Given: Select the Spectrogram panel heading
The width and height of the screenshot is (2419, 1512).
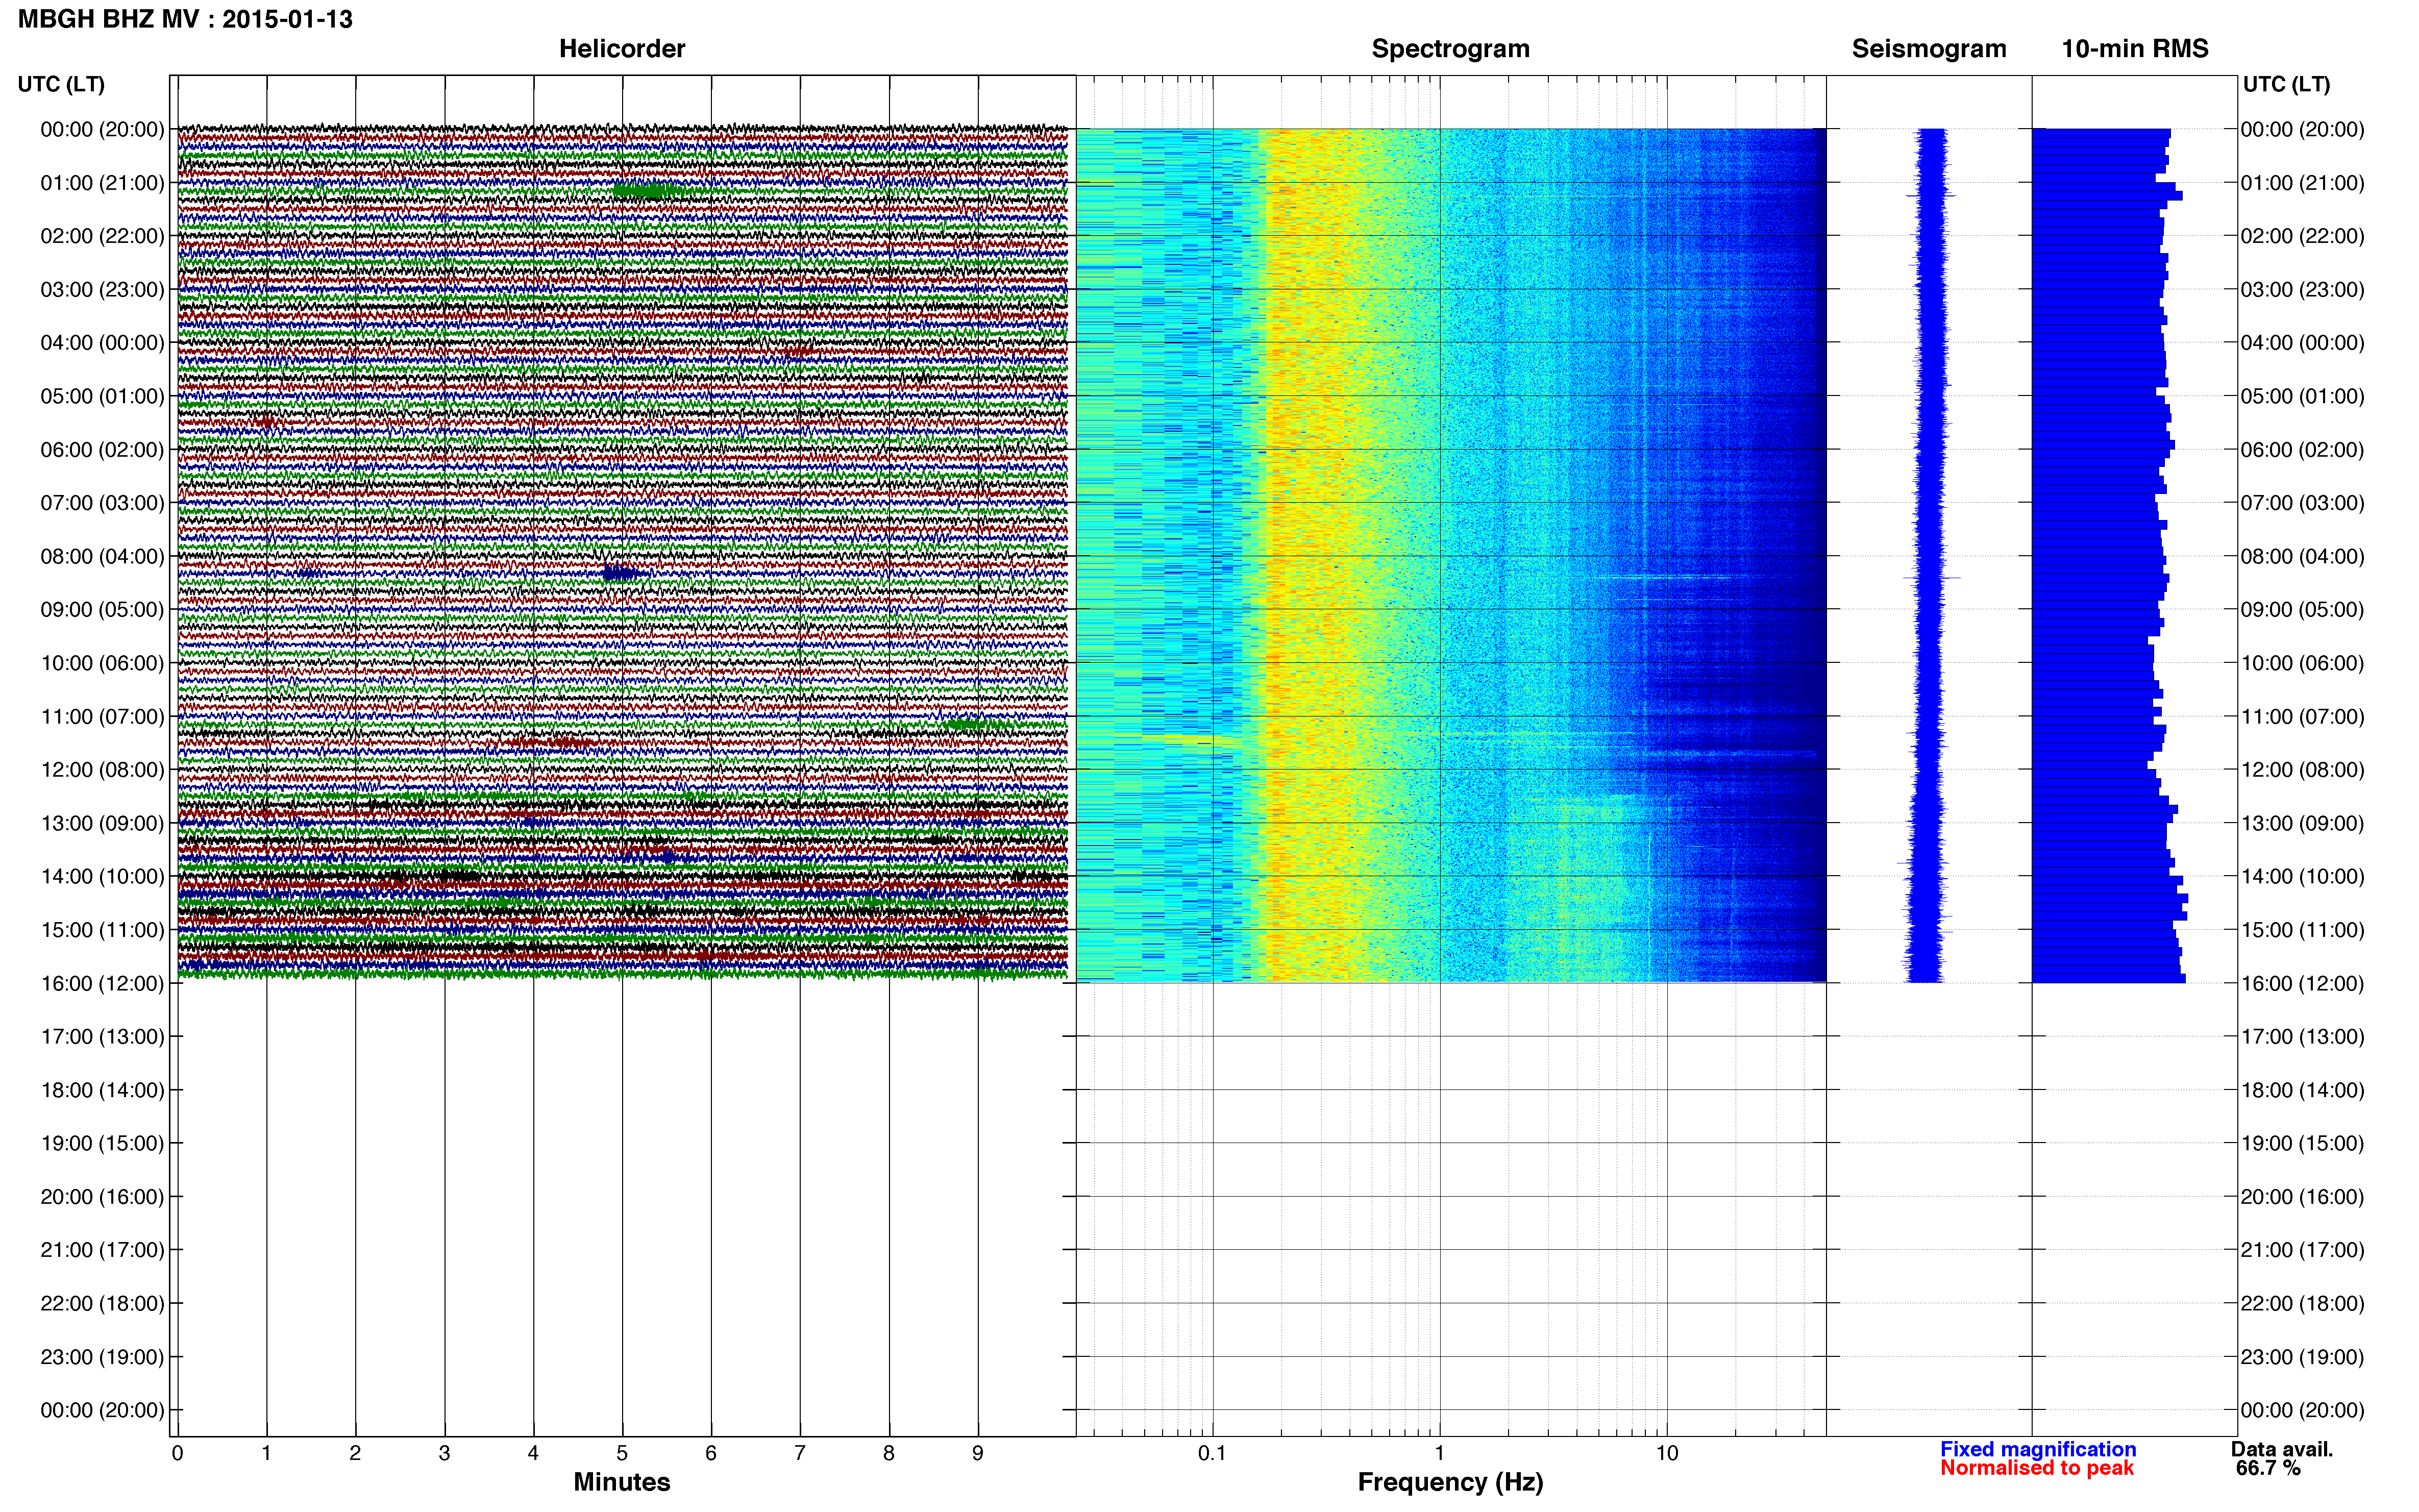Looking at the screenshot, I should (x=1450, y=49).
